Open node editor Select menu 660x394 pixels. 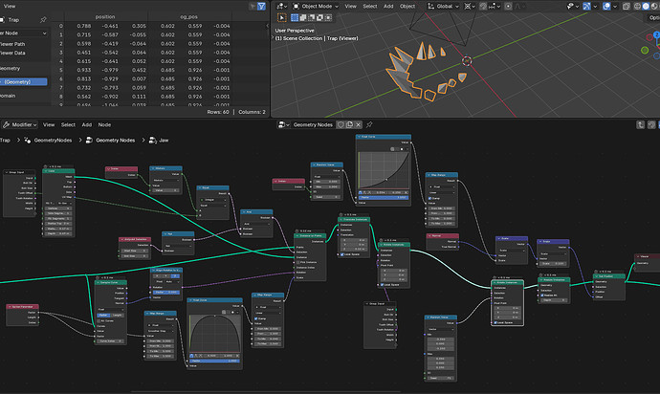click(68, 124)
